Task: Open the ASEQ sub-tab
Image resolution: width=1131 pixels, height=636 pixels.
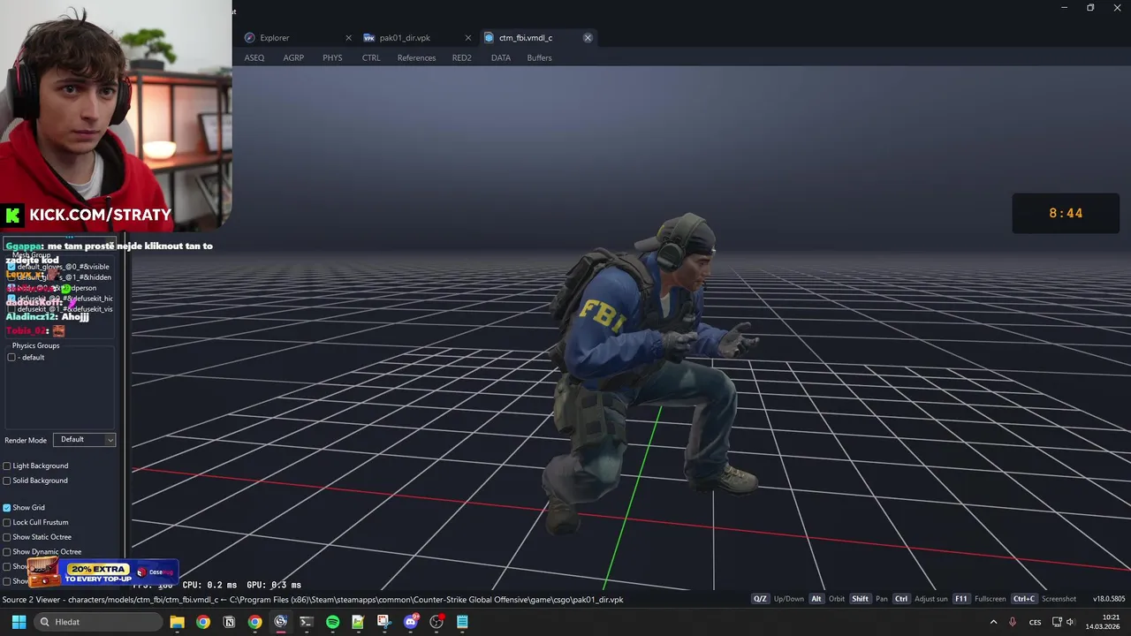Action: (x=254, y=58)
